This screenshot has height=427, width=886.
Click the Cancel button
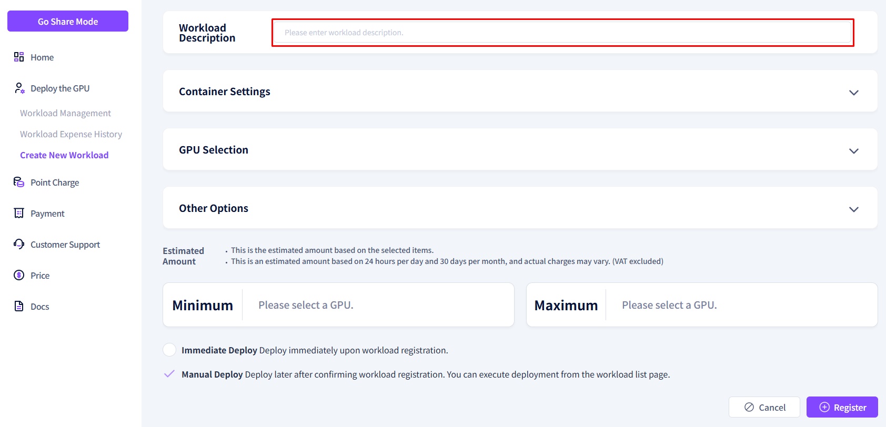[x=764, y=407]
